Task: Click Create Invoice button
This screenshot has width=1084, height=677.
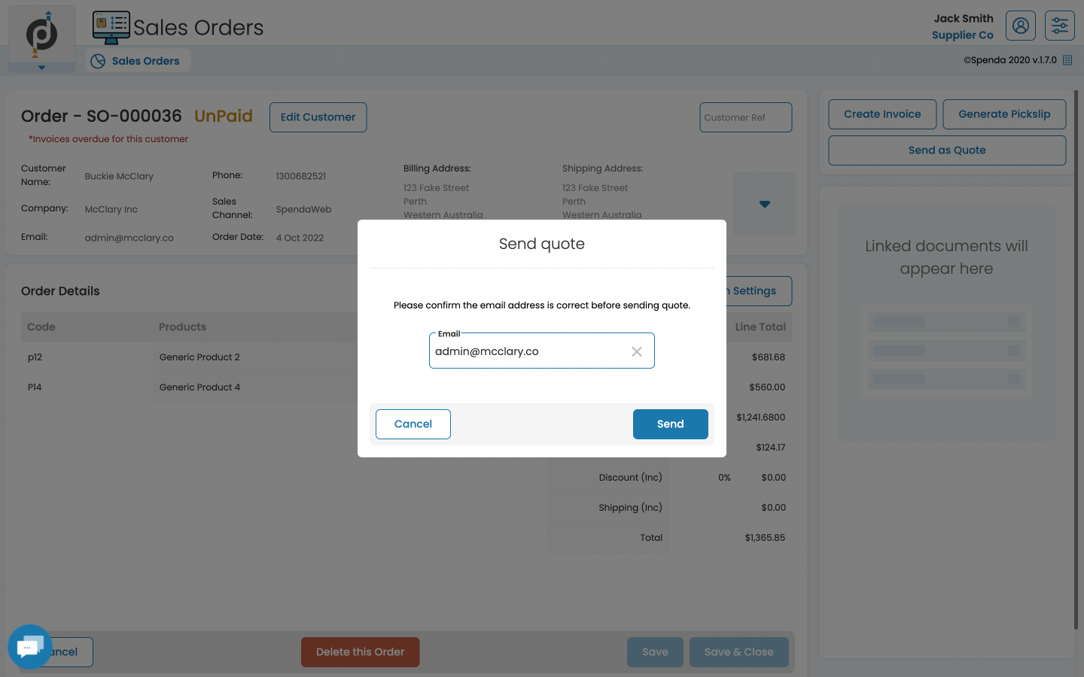Action: [x=882, y=114]
